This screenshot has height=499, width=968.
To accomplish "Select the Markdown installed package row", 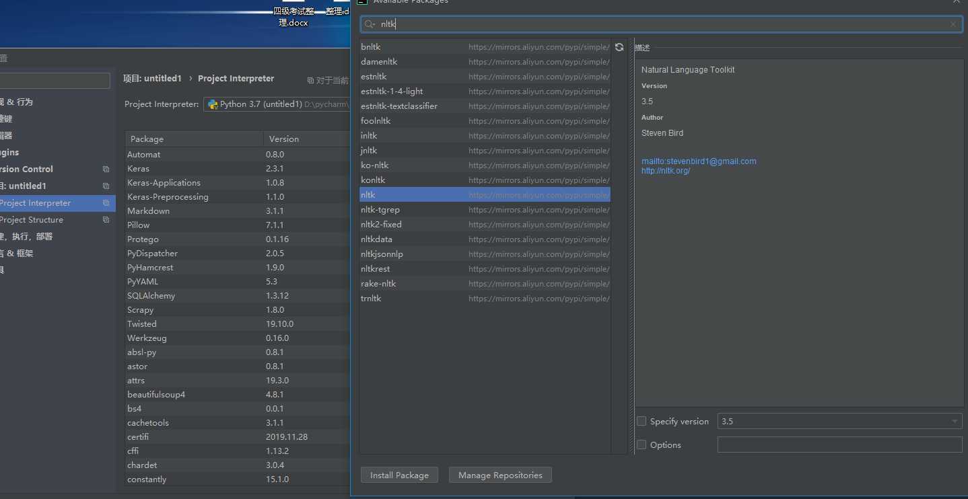I will (x=238, y=211).
